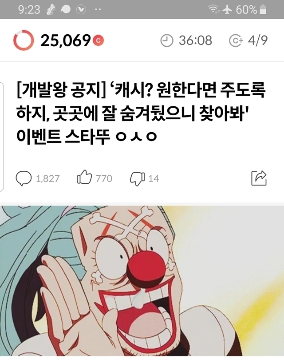Image resolution: width=284 pixels, height=364 pixels.
Task: Tap the clock timer icon
Action: click(x=167, y=40)
